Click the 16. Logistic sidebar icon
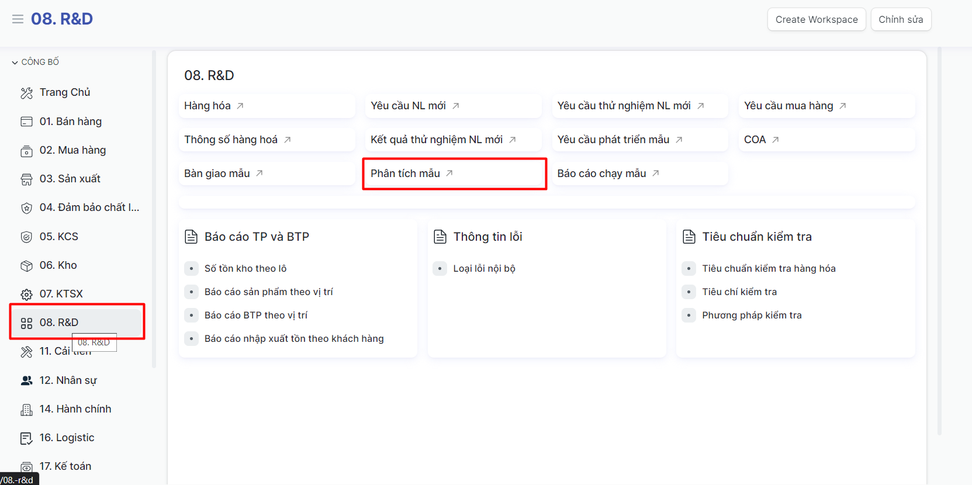Viewport: 972px width, 485px height. click(x=26, y=438)
